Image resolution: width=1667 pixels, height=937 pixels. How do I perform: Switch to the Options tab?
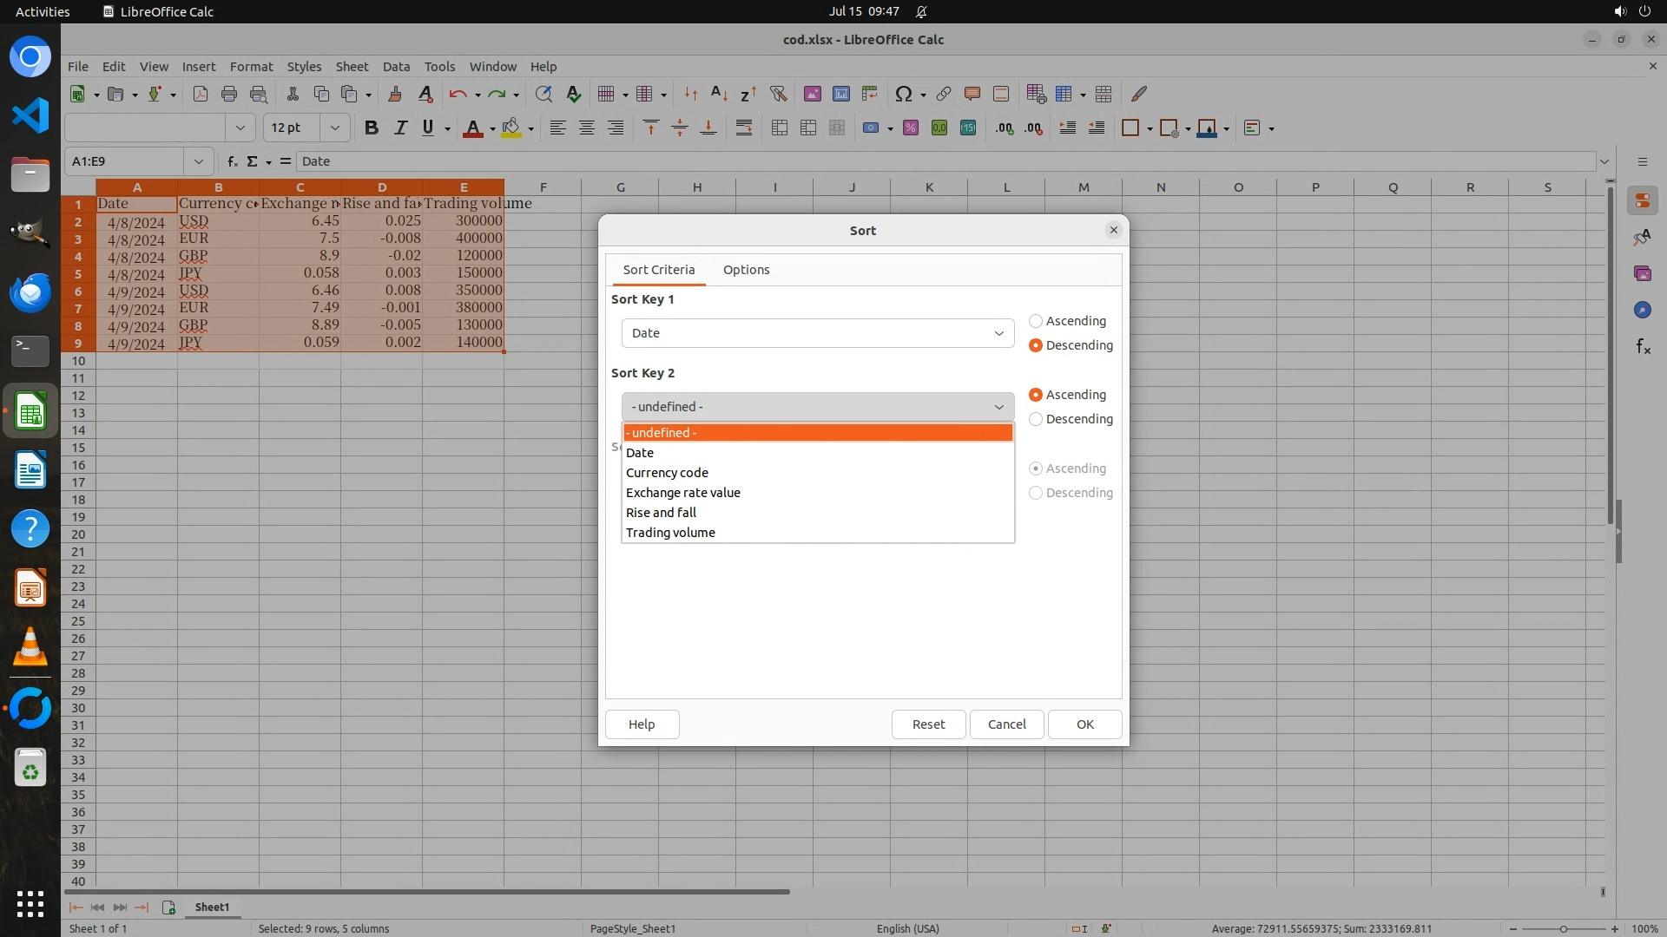point(746,270)
